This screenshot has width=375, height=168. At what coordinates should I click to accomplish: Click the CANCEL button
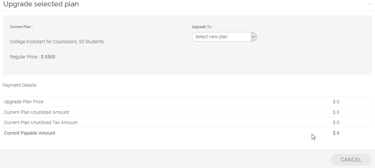point(351,160)
